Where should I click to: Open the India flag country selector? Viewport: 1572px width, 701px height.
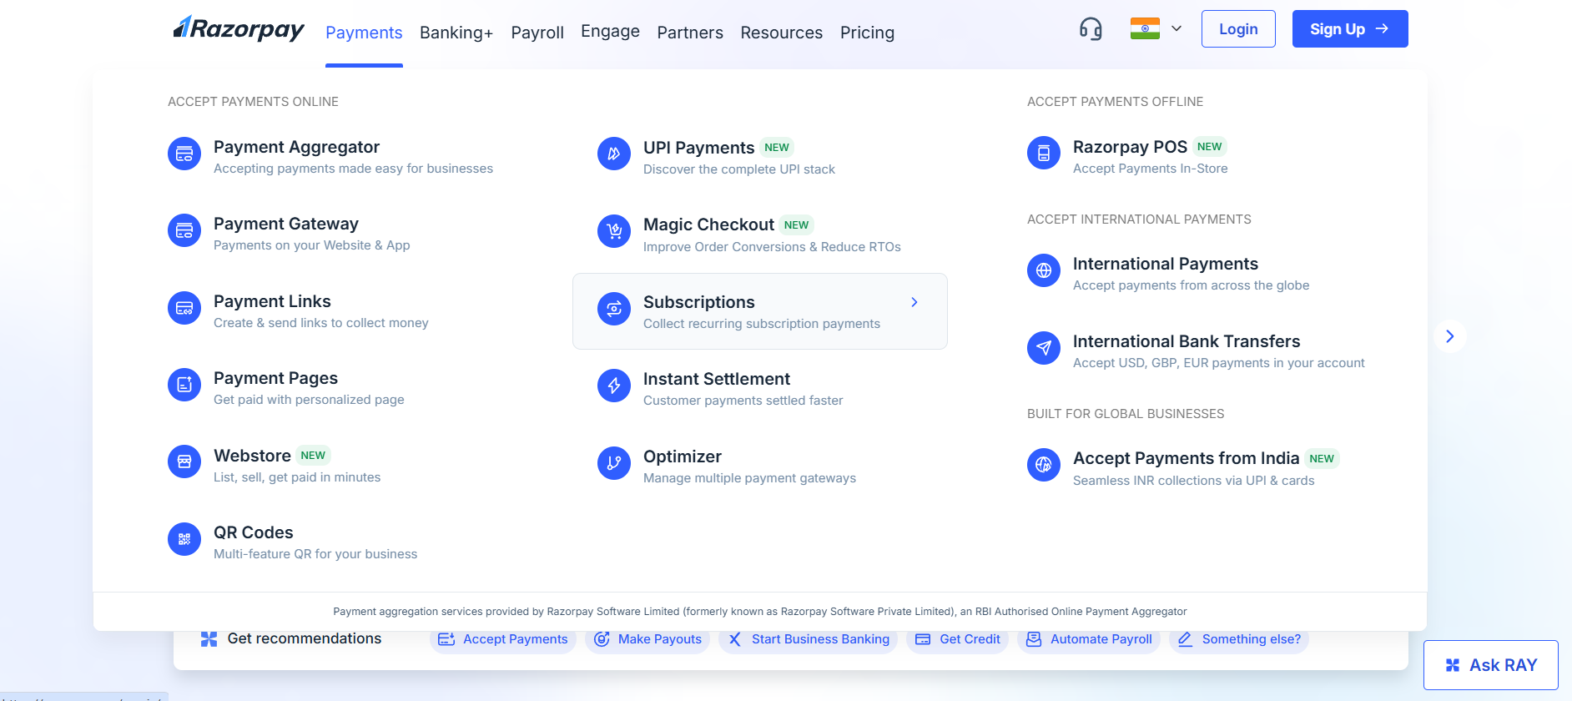pyautogui.click(x=1145, y=28)
